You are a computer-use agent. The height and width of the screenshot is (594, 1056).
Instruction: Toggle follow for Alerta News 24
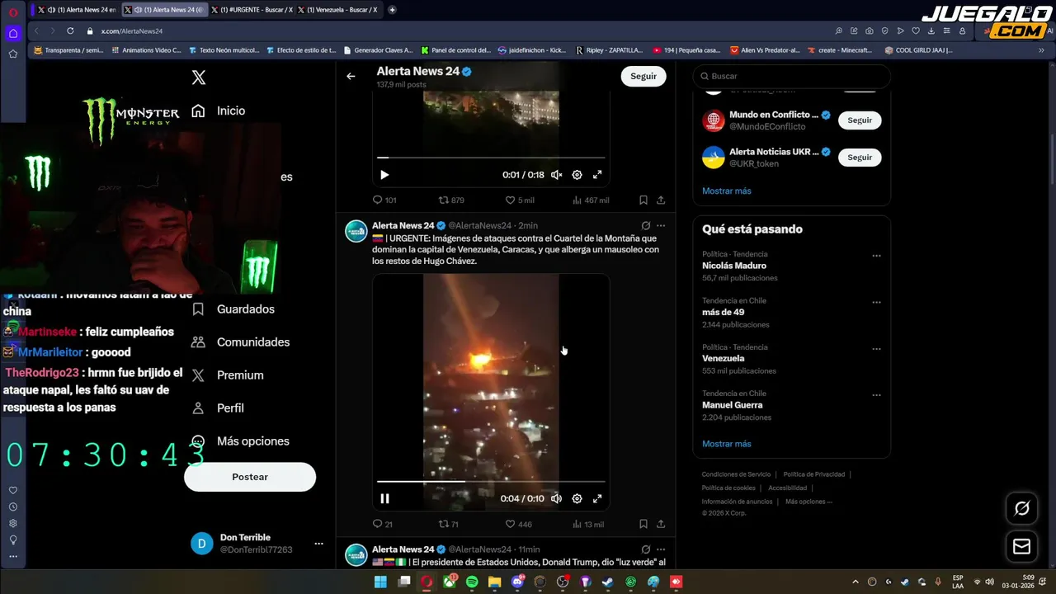pyautogui.click(x=643, y=76)
